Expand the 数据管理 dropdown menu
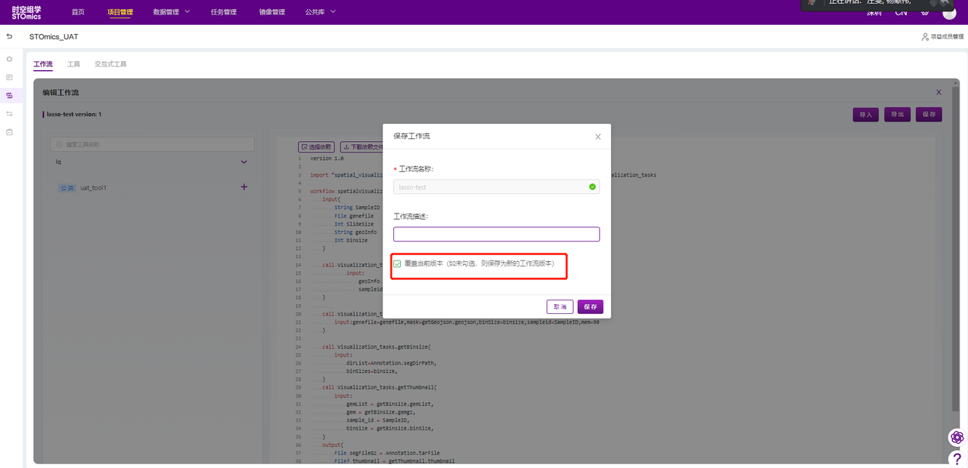Viewport: 968px width, 468px height. (x=172, y=12)
